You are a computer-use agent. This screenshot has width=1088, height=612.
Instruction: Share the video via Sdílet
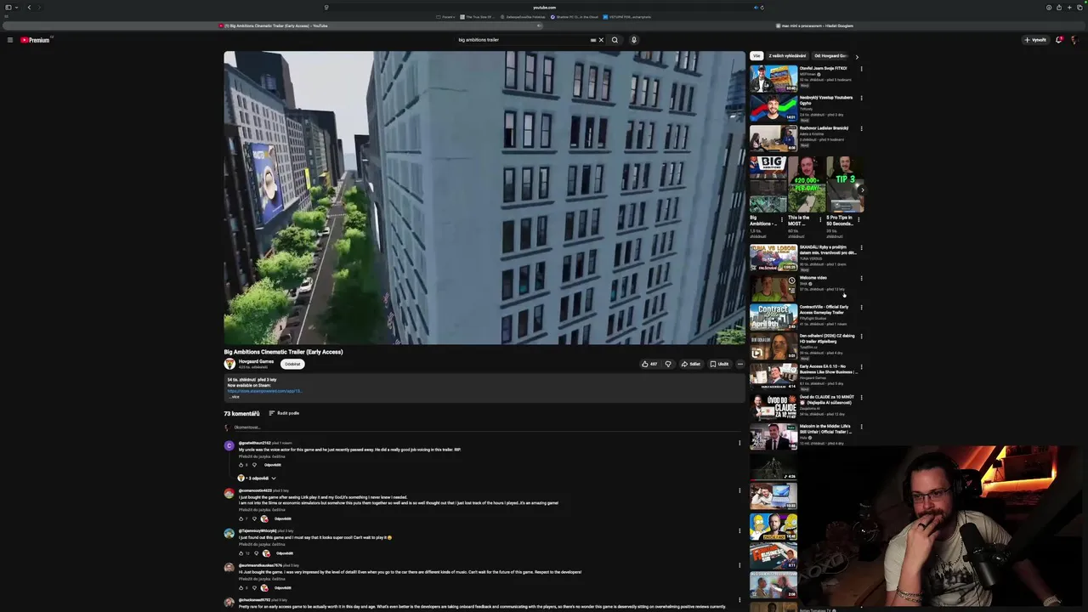tap(691, 364)
